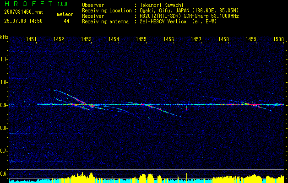Click the 0.6 kHz frequency label
Image resolution: width=288 pixels, height=183 pixels.
click(x=4, y=174)
